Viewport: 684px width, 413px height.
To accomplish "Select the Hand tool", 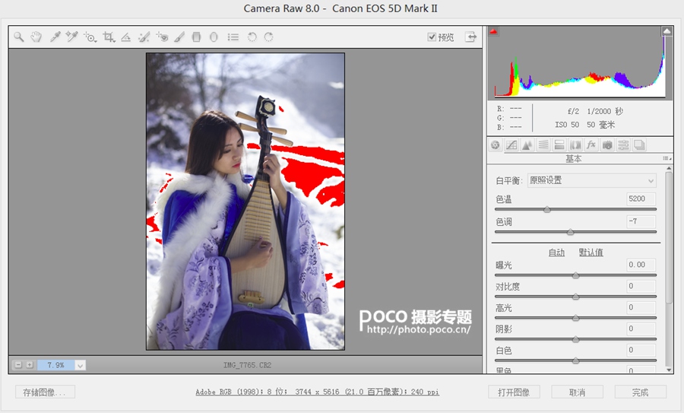I will [x=36, y=37].
